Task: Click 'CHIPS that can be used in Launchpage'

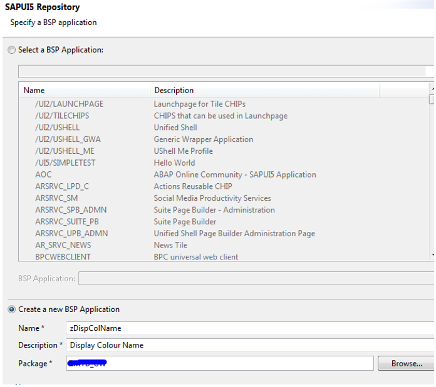Action: 221,116
